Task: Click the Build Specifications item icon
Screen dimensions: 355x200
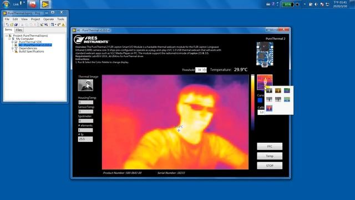Action: (x=16, y=52)
